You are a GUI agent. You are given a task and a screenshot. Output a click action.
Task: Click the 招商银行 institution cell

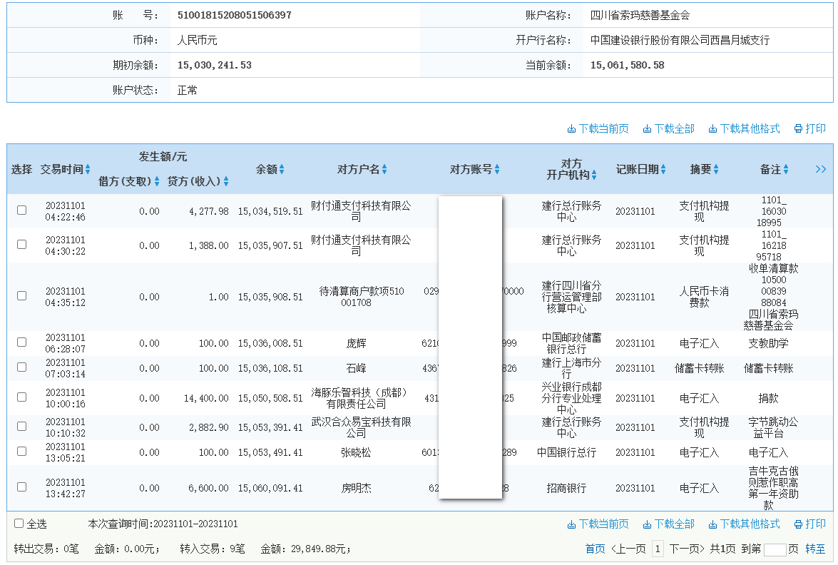[x=566, y=488]
